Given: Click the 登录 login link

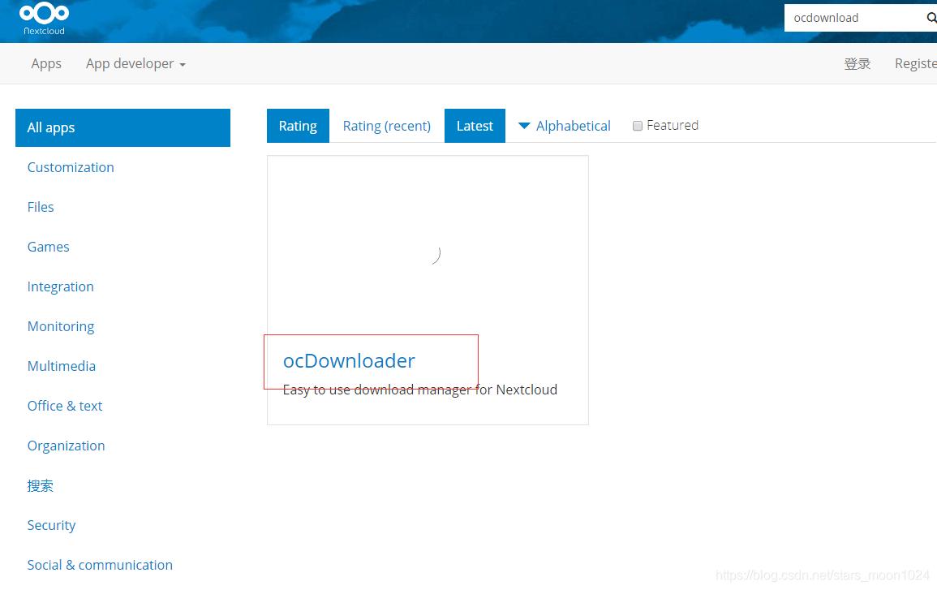Looking at the screenshot, I should coord(857,63).
